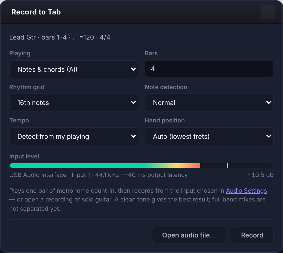Click the "Record to Tab" title

point(36,12)
